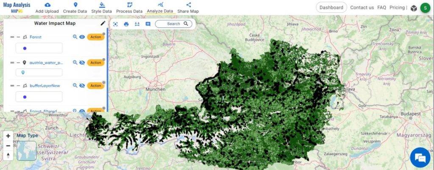
Task: Open Action menu for austria_water_p layer
Action: coord(95,63)
